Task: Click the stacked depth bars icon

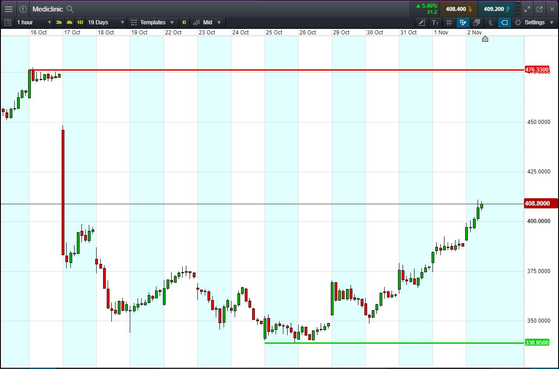Action: (x=519, y=9)
